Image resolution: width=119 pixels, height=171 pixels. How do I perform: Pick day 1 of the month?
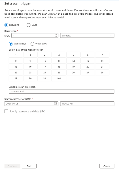(16, 55)
